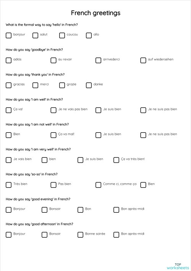The width and height of the screenshot is (191, 271).
Task: Check the 'Ça va mal!' checkbox
Action: point(53,135)
